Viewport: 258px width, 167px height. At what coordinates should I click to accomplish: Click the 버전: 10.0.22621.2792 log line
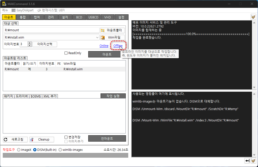pos(148,26)
